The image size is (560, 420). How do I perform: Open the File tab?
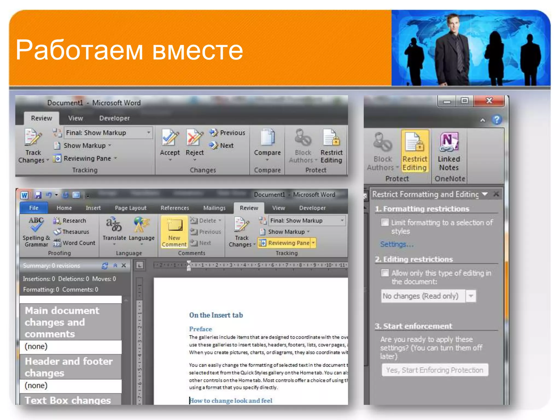tap(34, 208)
